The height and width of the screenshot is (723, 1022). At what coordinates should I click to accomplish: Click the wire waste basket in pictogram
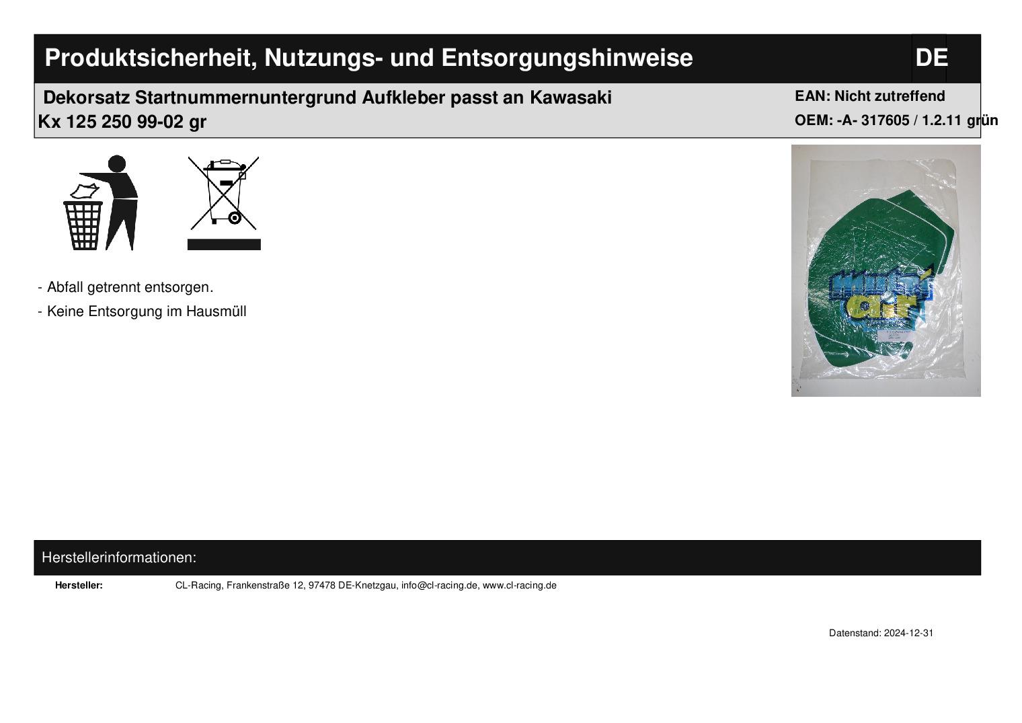(x=83, y=224)
